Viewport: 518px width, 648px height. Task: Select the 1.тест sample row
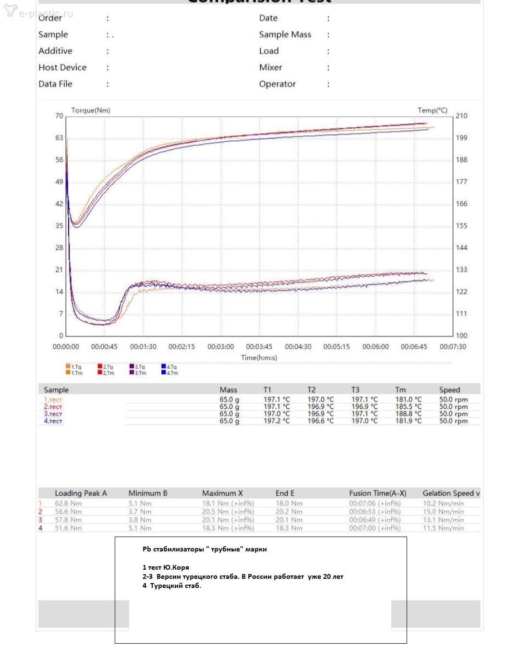point(259,399)
